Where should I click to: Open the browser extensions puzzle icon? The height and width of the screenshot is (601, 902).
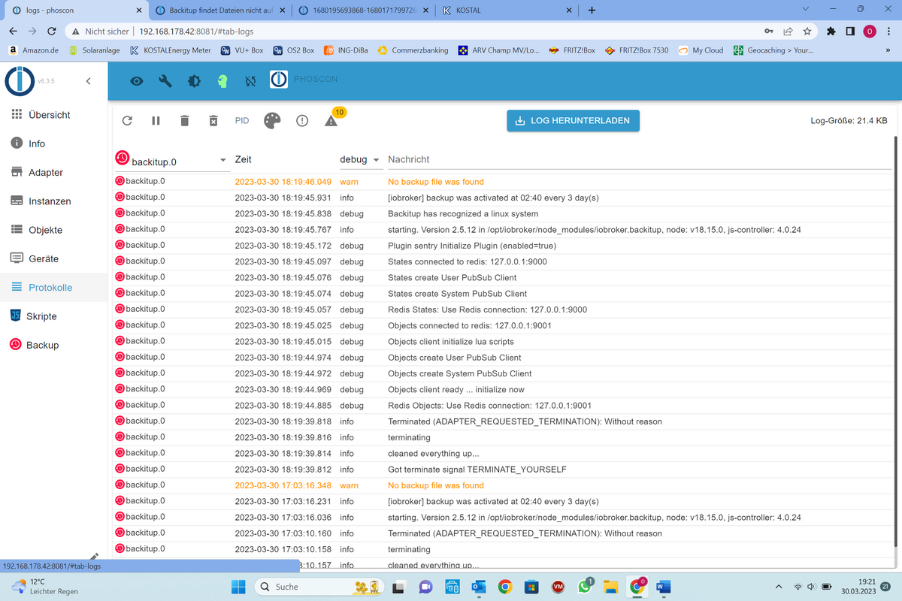(x=831, y=32)
